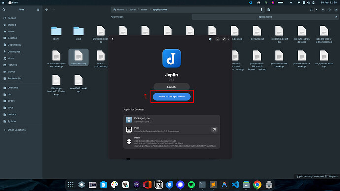Viewport: 340px width, 191px height.
Task: Close the applications tab with its X
Action: pos(336,17)
